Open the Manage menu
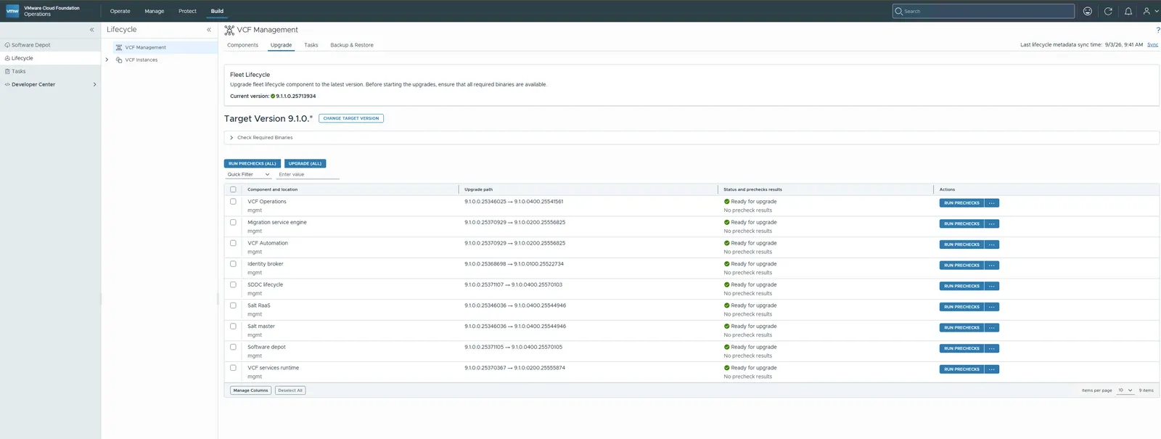The image size is (1161, 439). coord(155,11)
